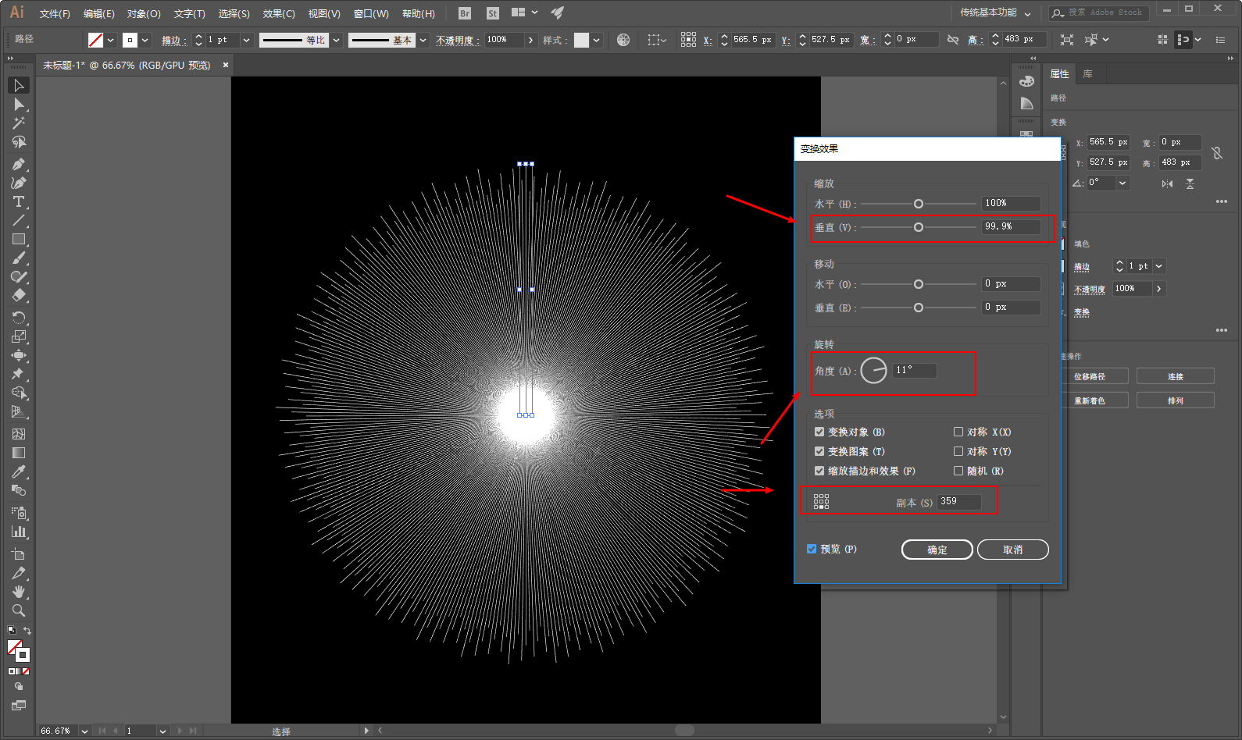Open the 编辑(E) menu
Image resolution: width=1242 pixels, height=740 pixels.
[99, 13]
